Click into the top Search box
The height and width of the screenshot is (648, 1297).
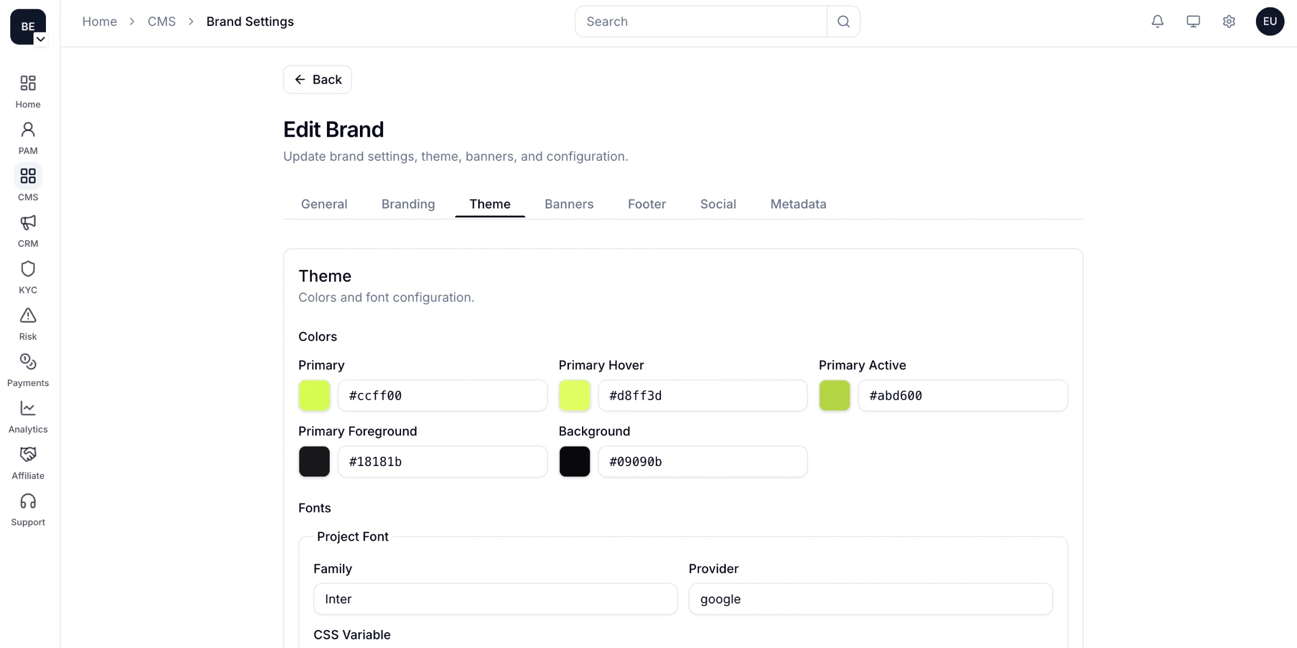click(x=701, y=22)
